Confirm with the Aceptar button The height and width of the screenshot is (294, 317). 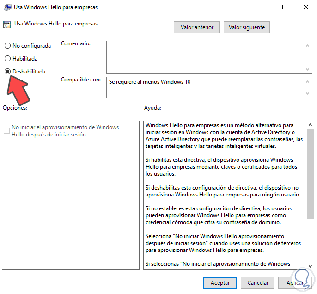[220, 283]
